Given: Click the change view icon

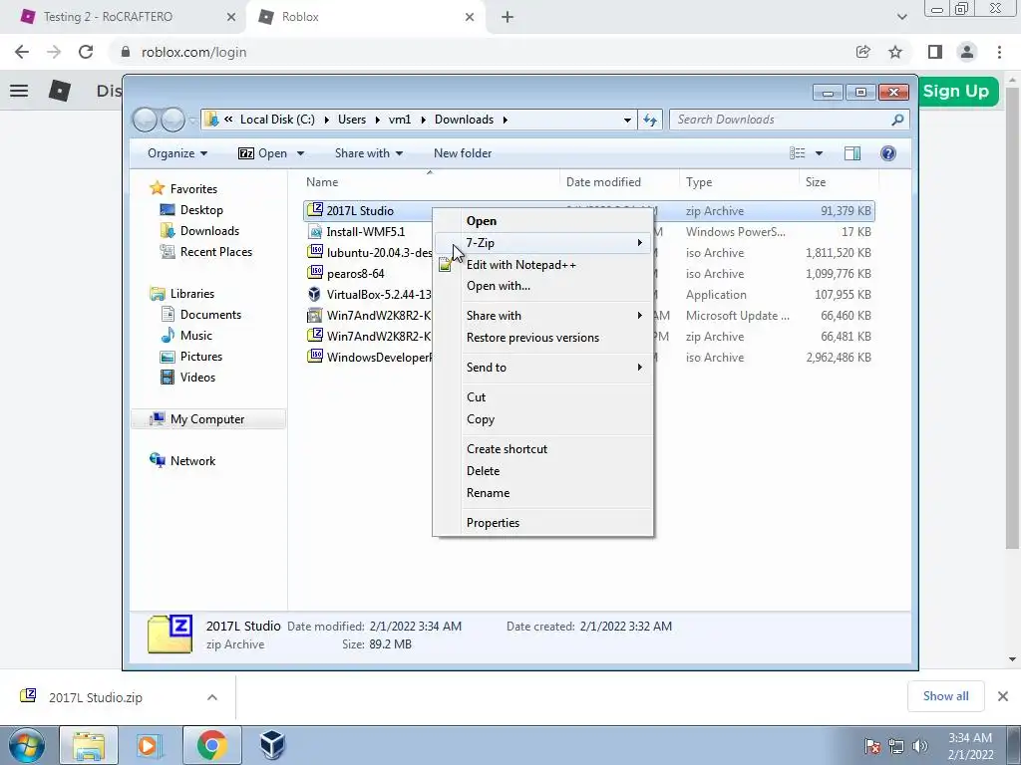Looking at the screenshot, I should pos(798,153).
